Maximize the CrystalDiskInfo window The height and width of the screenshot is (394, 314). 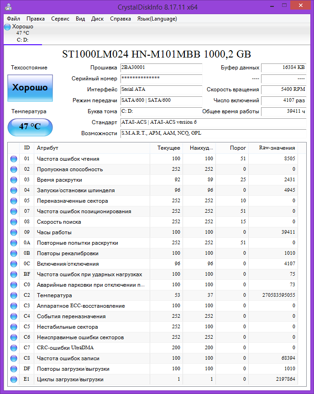(x=284, y=5)
